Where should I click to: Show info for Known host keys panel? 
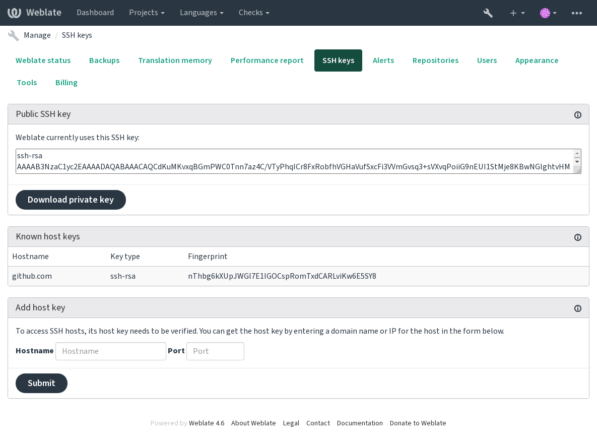[577, 237]
